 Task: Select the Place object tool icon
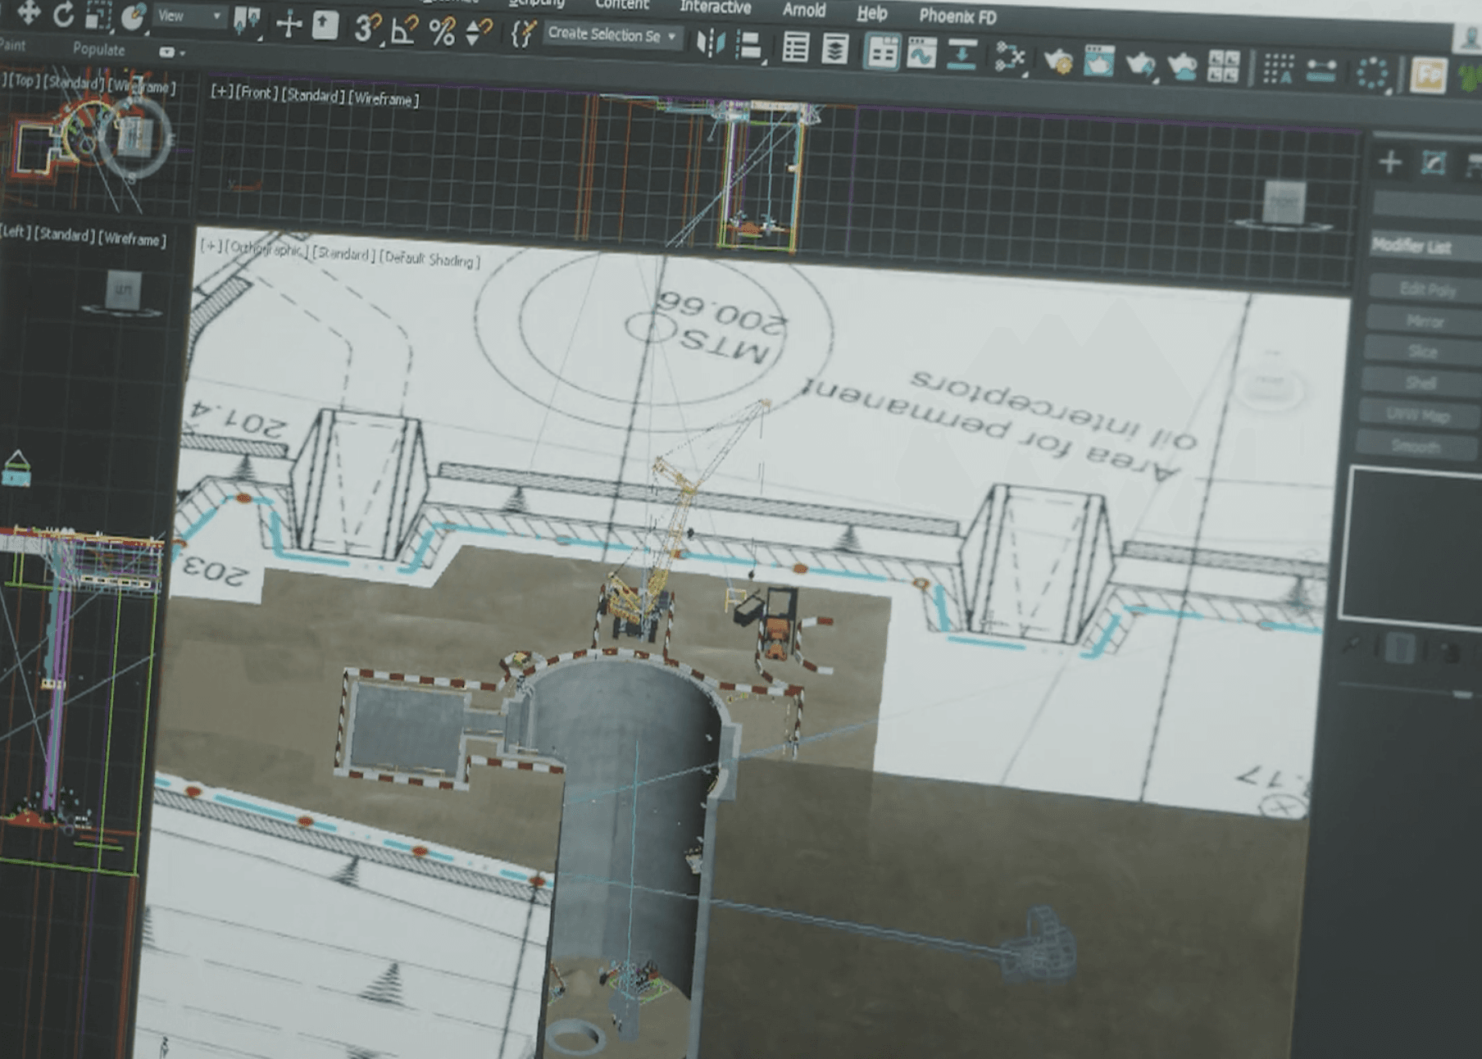[x=132, y=16]
